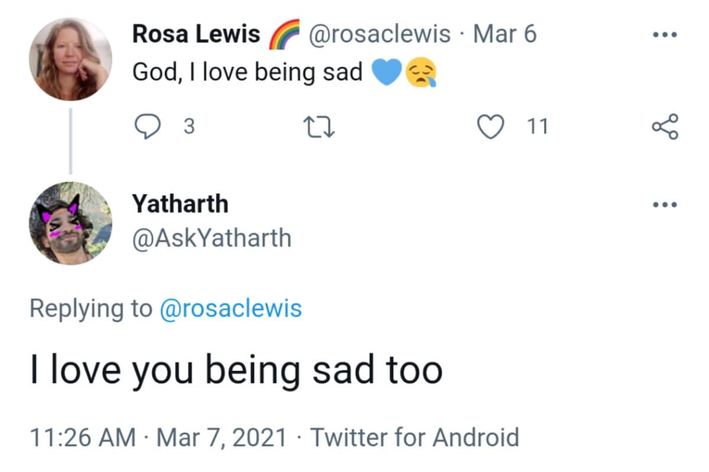This screenshot has width=709, height=472.
Task: Click the Rosa Lewis display name
Action: pos(196,34)
